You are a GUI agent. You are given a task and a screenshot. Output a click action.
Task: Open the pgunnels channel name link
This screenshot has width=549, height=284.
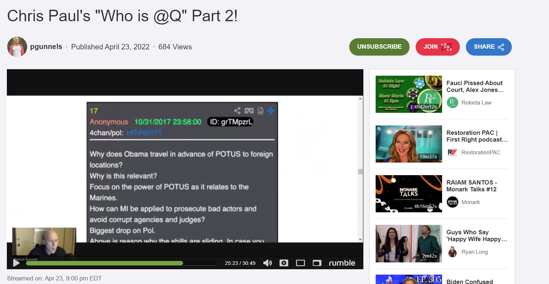(46, 46)
